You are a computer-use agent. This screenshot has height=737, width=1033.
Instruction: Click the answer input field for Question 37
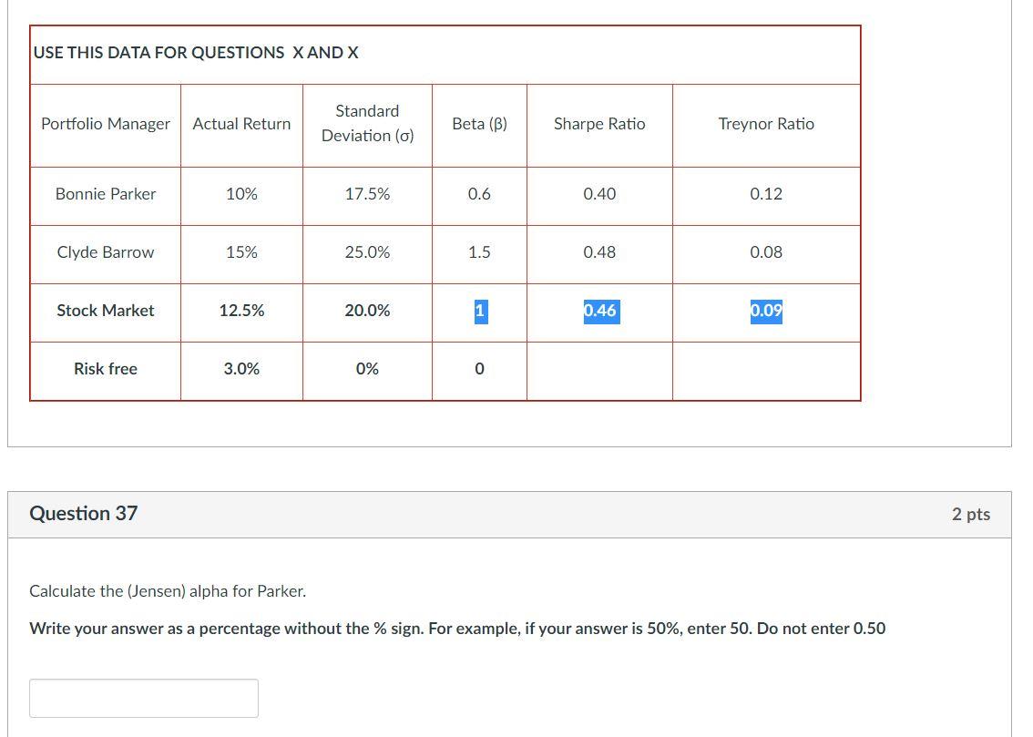pos(144,698)
